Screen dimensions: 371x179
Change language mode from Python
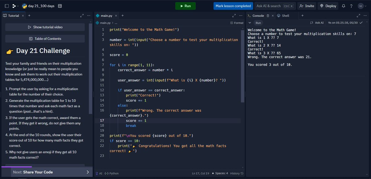112,173
